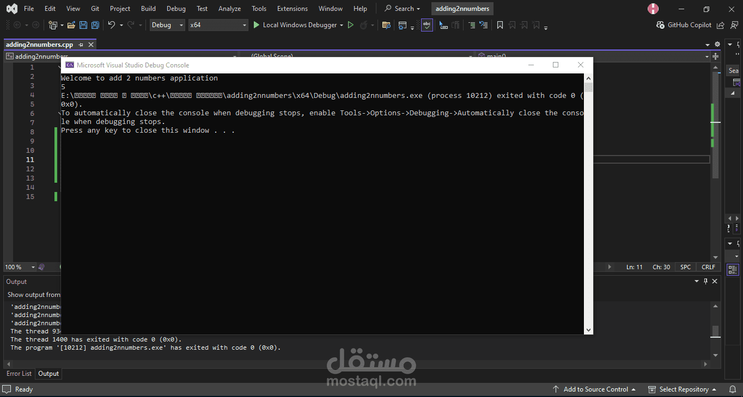Click the adding2nnumbers.cpp tab title
The width and height of the screenshot is (743, 397).
coord(39,45)
